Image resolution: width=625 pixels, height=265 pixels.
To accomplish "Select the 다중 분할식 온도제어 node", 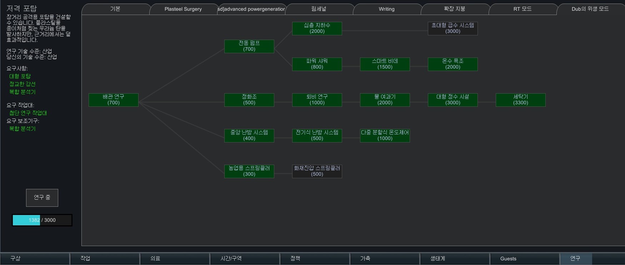I will tap(385, 135).
